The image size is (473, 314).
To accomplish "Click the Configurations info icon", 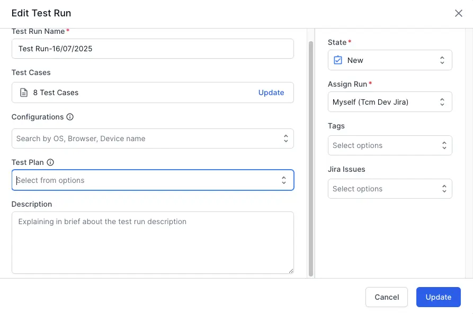I will coord(70,117).
